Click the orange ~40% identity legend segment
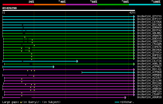The image size is (163, 104). [x=50, y=5]
